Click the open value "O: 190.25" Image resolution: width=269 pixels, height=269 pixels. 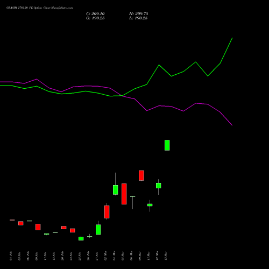pos(95,18)
